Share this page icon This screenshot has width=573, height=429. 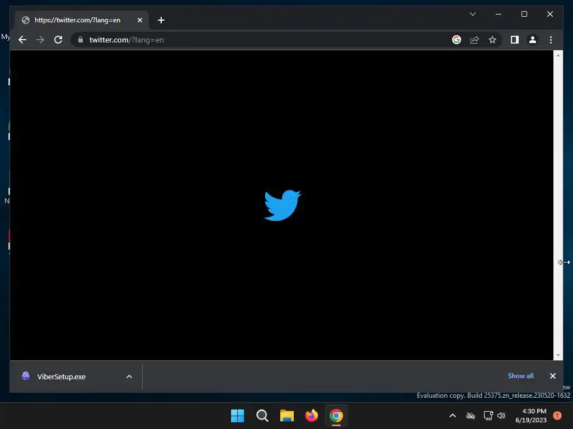pyautogui.click(x=475, y=40)
